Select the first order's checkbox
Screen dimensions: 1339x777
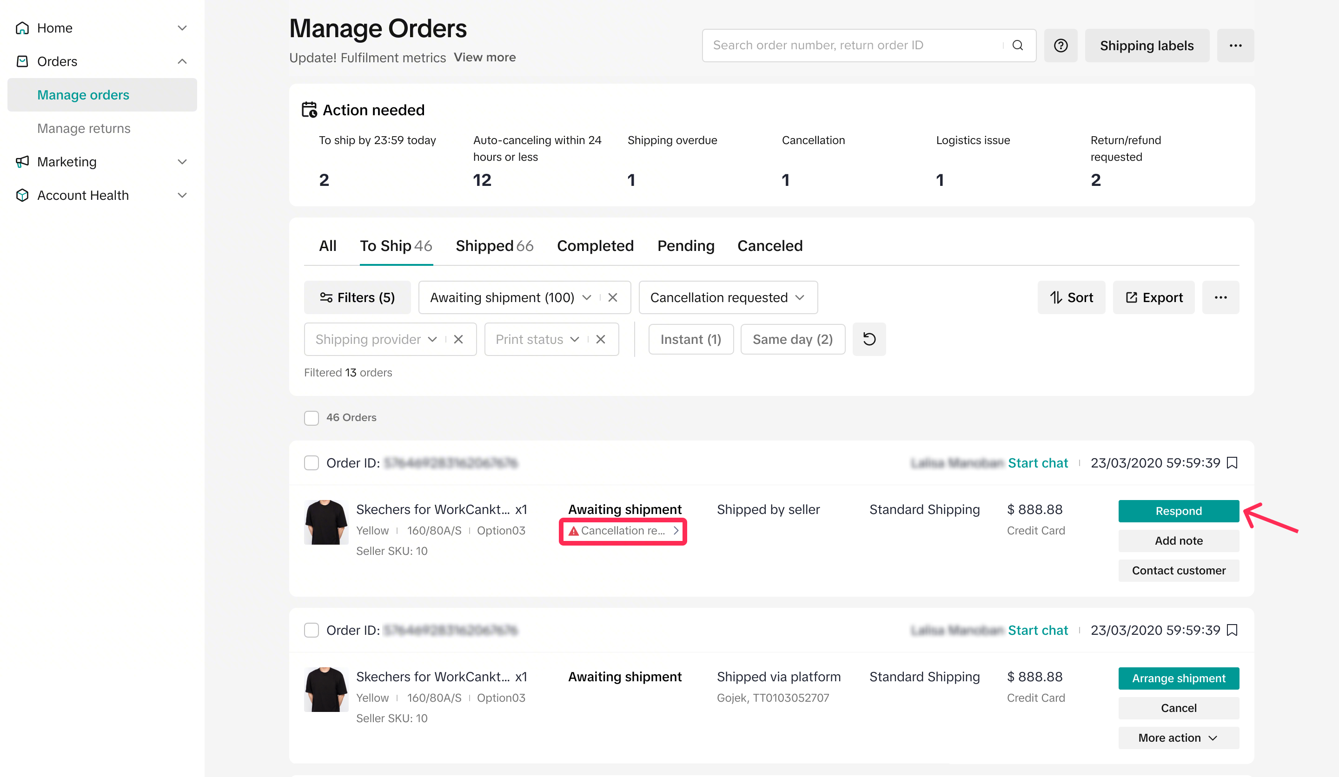click(312, 462)
